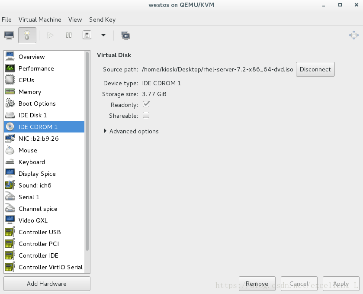The width and height of the screenshot is (363, 294).
Task: Open the Virtual Machine menu
Action: click(40, 19)
